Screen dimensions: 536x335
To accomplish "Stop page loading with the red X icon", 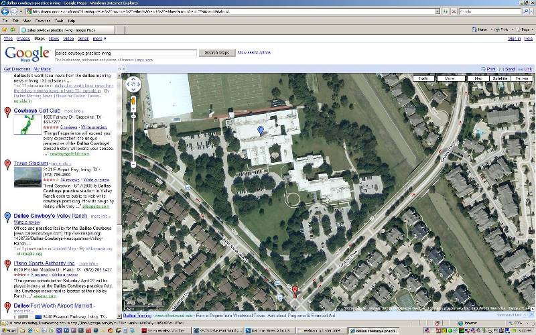I will 454,11.
